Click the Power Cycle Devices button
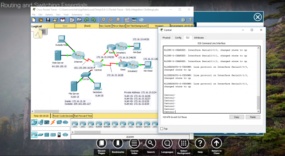The image size is (285, 156). [x=63, y=116]
